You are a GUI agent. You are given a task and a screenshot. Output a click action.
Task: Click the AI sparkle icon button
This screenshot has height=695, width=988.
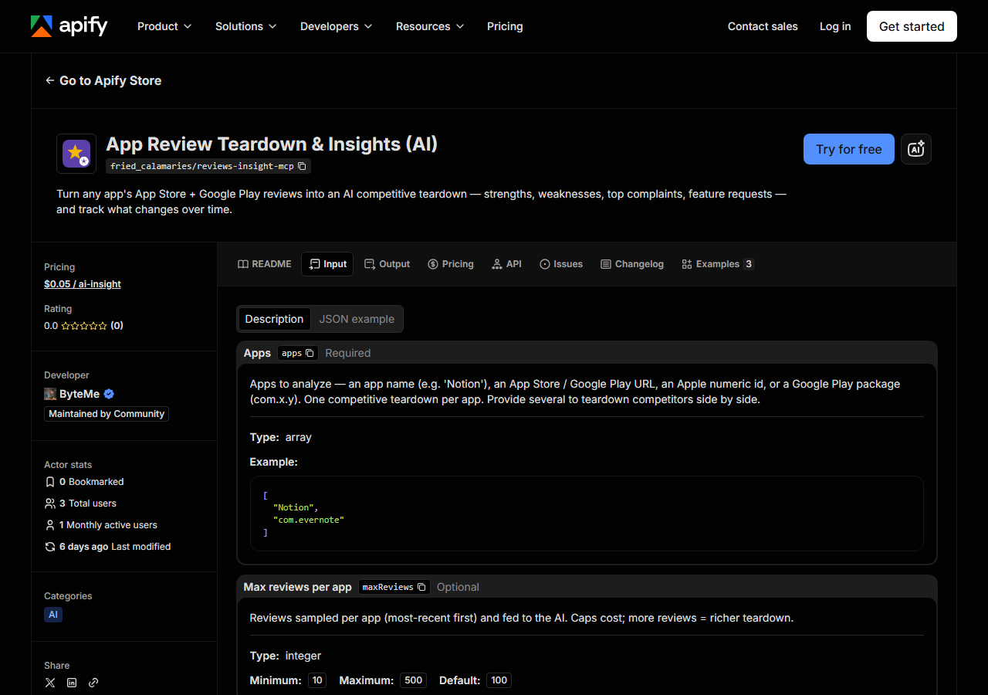tap(916, 149)
